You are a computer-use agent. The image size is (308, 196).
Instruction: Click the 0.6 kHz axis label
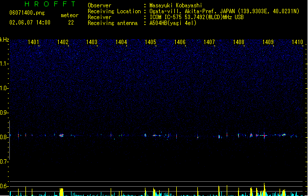tap(4, 186)
